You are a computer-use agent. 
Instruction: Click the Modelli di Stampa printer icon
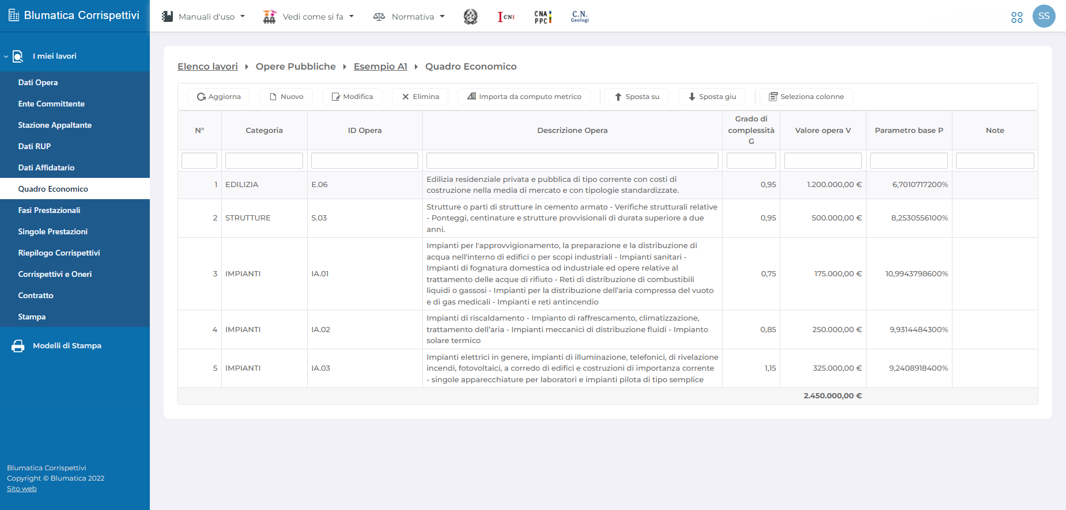18,346
